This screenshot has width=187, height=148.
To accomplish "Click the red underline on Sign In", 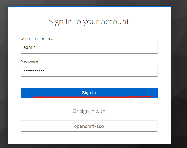I will 93,97.
